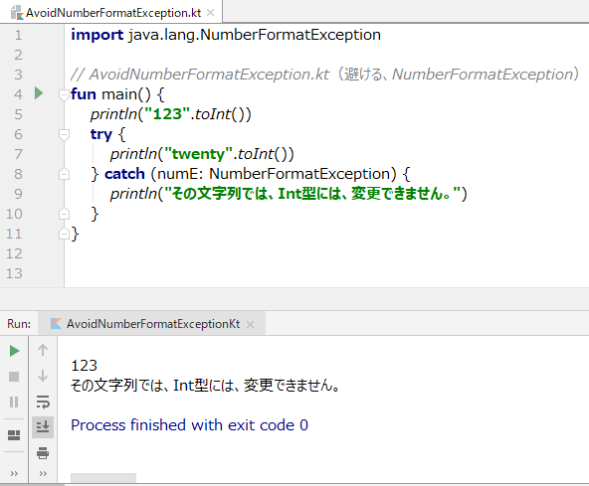Show more run actions on left toolbar

[14, 474]
